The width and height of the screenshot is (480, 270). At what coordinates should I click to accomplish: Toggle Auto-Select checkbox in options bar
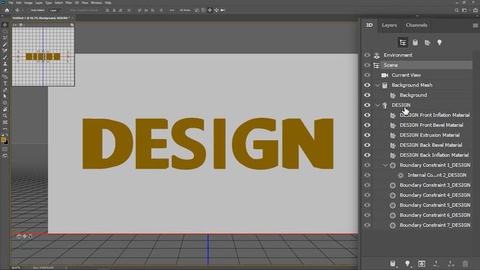point(29,10)
